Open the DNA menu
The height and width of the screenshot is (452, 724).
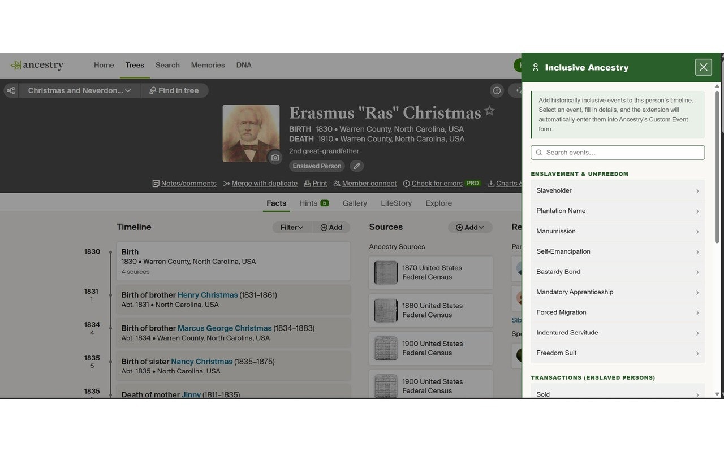[244, 65]
